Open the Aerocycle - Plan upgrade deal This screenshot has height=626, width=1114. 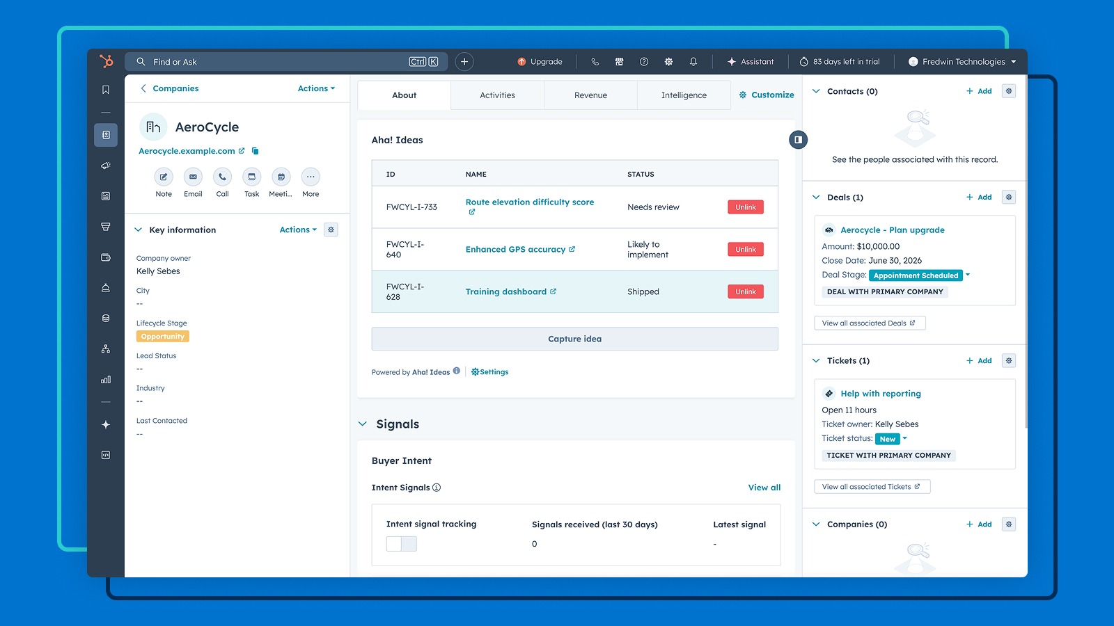[893, 230]
